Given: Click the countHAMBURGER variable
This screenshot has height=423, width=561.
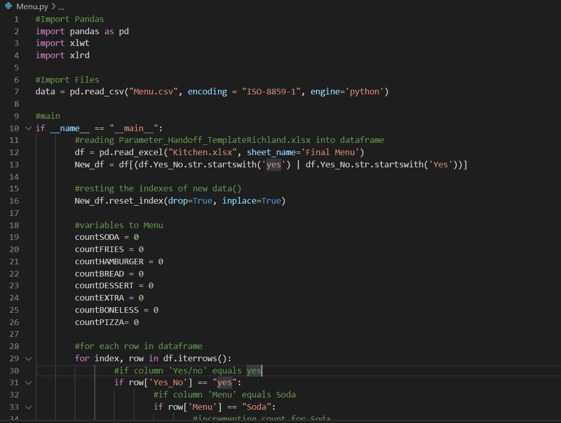Looking at the screenshot, I should click(109, 261).
